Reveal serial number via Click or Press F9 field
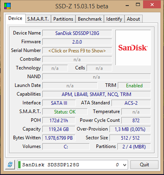This screenshot has width=164, height=175. point(77,51)
